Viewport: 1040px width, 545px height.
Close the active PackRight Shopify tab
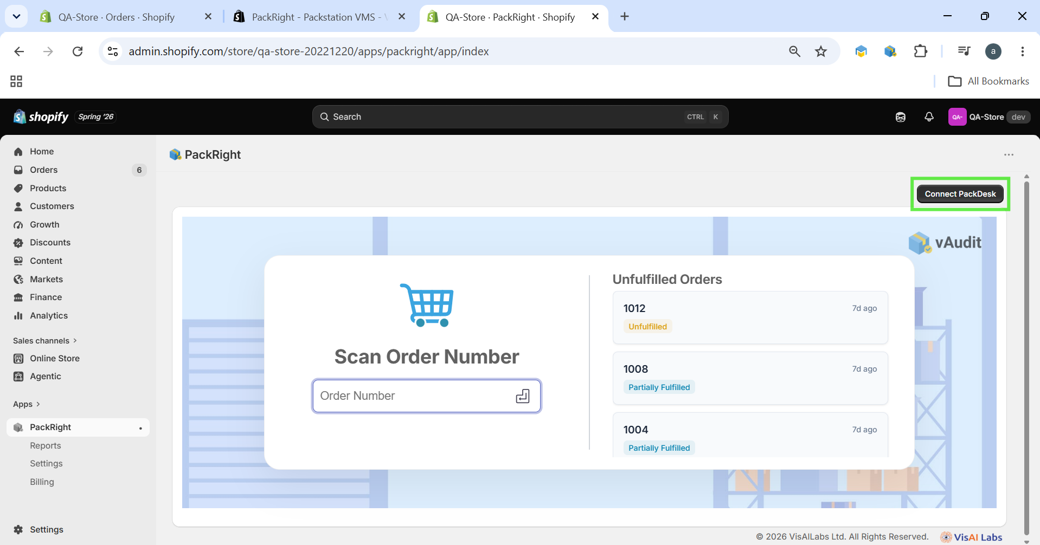(595, 17)
